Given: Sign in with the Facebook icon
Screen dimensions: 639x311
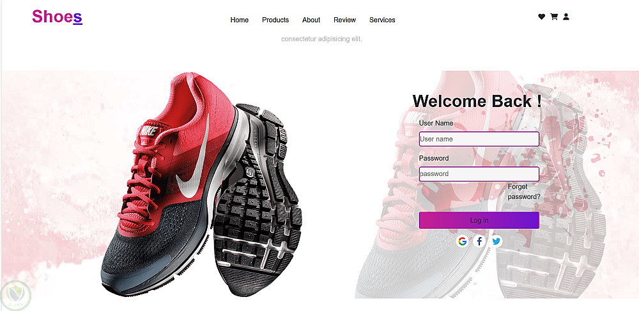Looking at the screenshot, I should tap(479, 242).
